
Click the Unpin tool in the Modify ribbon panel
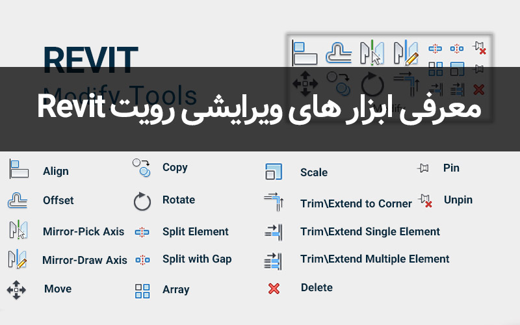pos(479,48)
